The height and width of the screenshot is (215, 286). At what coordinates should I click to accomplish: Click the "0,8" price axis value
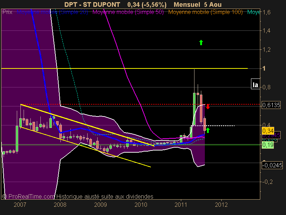[266, 87]
